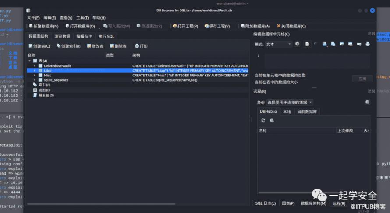Click the New Database toolbar icon
Viewport: 390px width, 213px height.
(x=31, y=26)
